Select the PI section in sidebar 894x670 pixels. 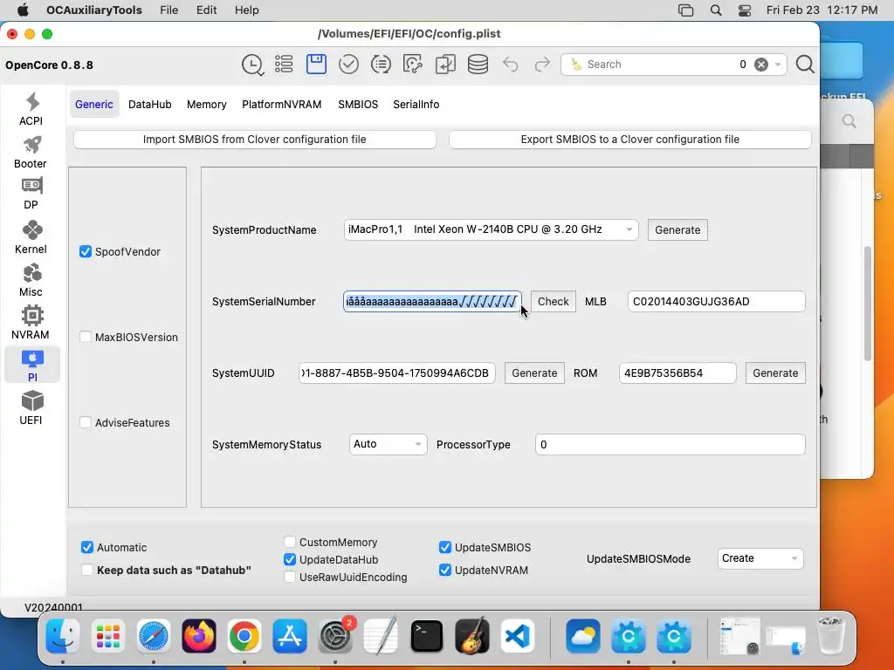[32, 366]
